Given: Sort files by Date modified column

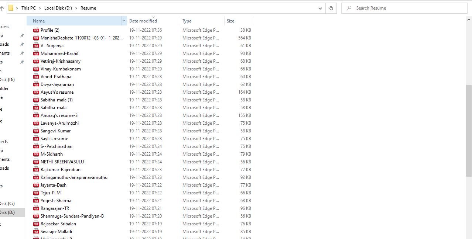Looking at the screenshot, I should (x=143, y=21).
